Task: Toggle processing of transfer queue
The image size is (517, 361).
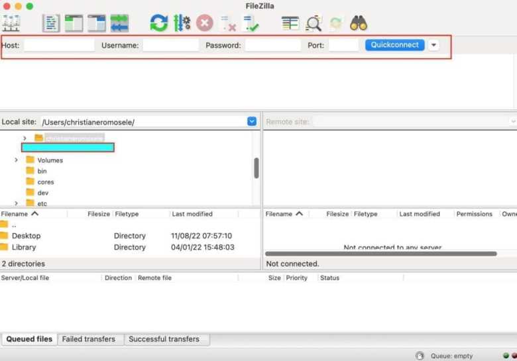Action: point(182,23)
